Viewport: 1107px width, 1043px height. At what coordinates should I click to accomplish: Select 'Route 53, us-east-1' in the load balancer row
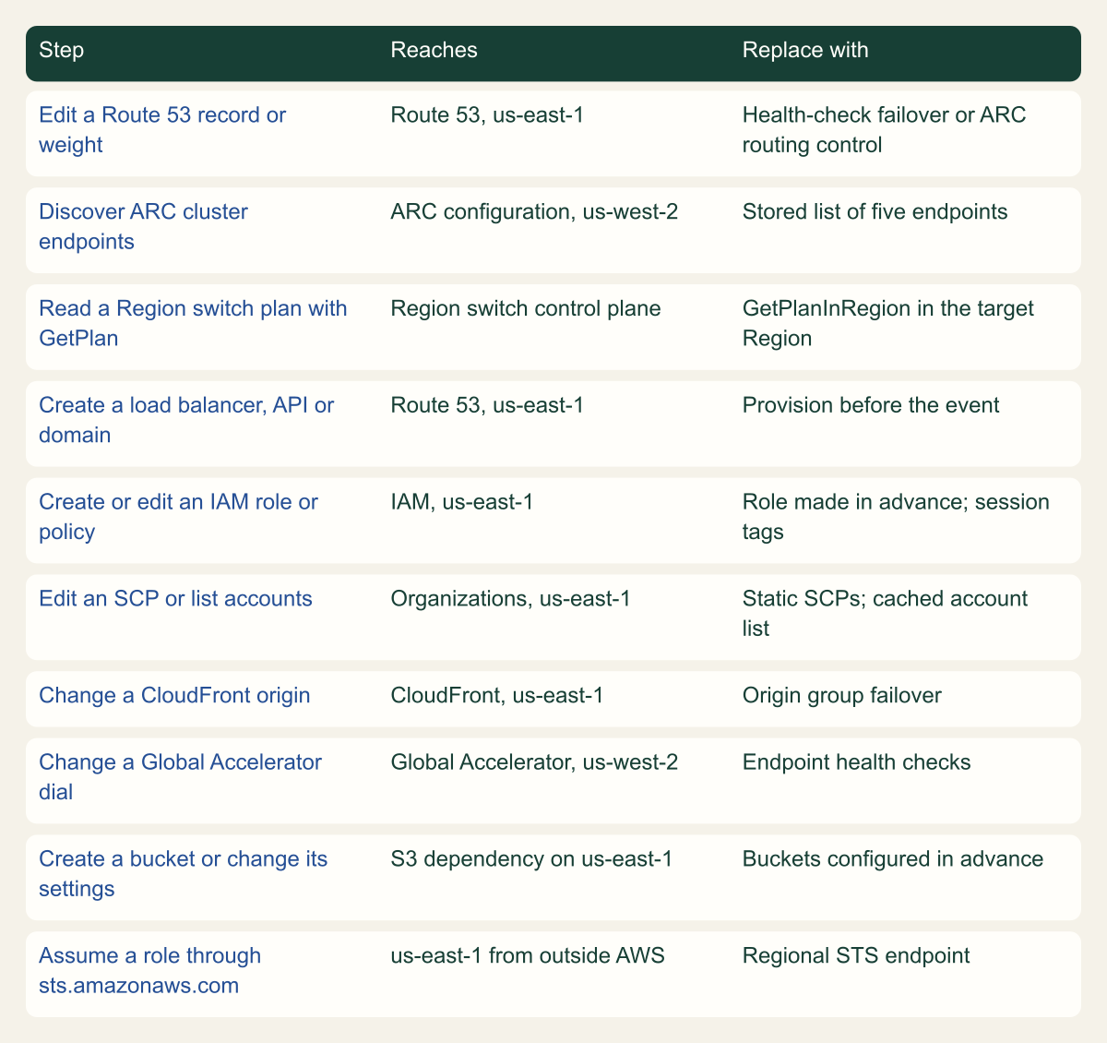click(487, 404)
